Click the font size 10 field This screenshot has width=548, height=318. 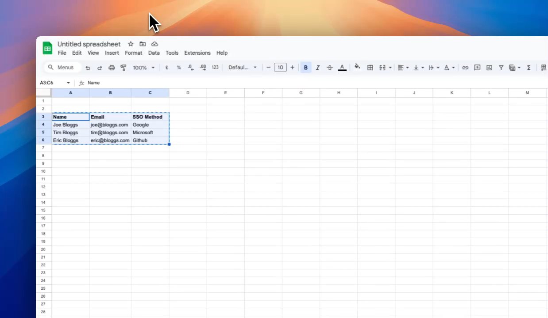280,68
